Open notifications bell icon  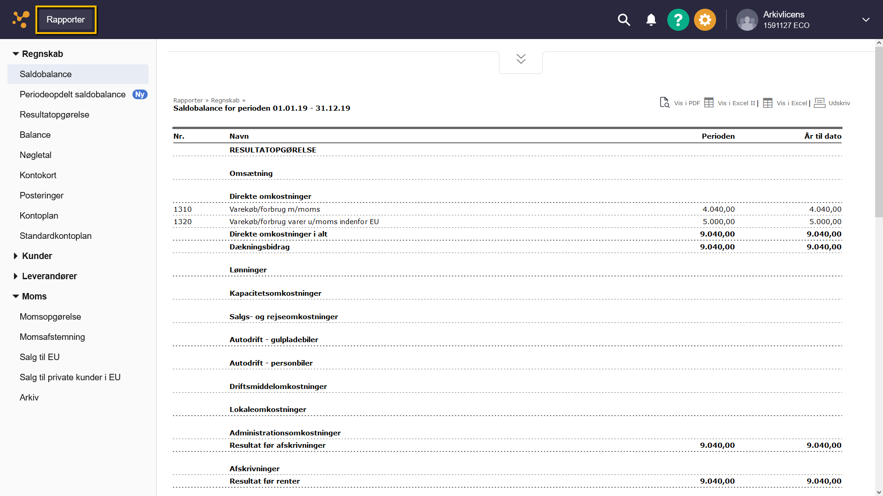coord(651,20)
